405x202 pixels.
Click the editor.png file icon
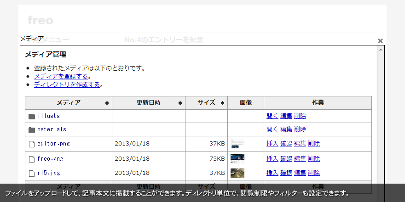click(x=32, y=144)
